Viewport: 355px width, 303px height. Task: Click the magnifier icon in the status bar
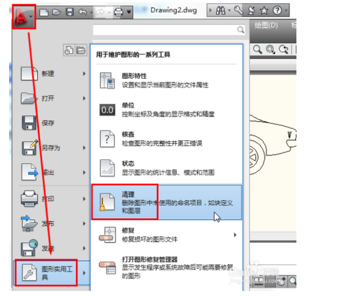click(293, 282)
